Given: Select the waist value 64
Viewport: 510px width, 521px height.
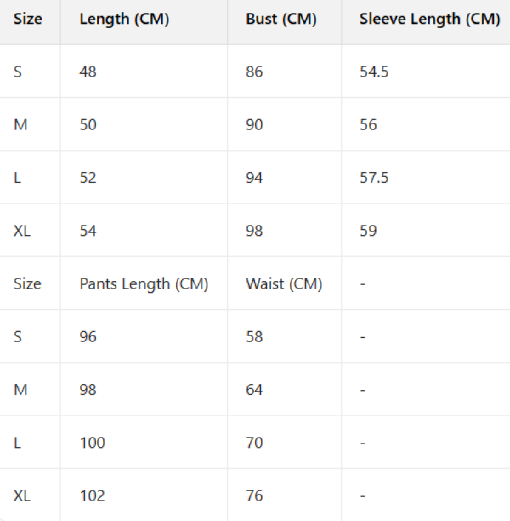Looking at the screenshot, I should (x=254, y=389).
